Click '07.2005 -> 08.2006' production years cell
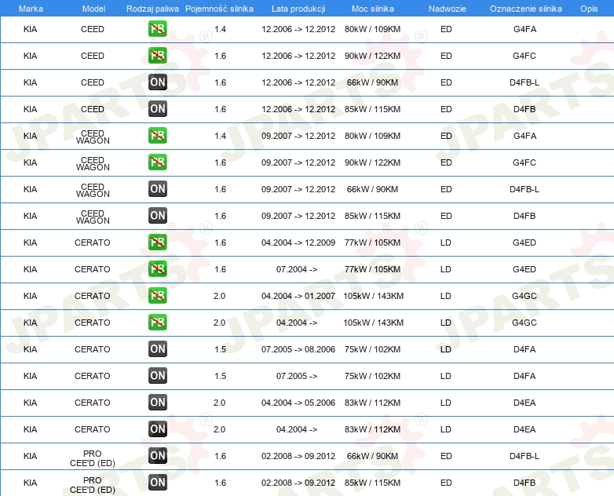 pos(298,348)
